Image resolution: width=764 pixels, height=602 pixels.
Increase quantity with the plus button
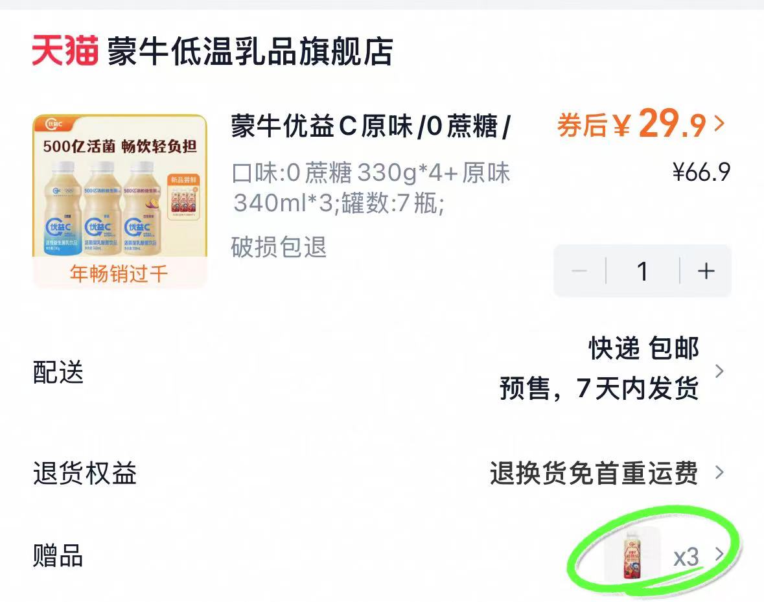click(x=706, y=271)
